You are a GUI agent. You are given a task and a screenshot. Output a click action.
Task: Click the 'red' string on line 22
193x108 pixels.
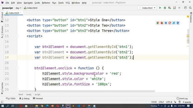[115, 73]
